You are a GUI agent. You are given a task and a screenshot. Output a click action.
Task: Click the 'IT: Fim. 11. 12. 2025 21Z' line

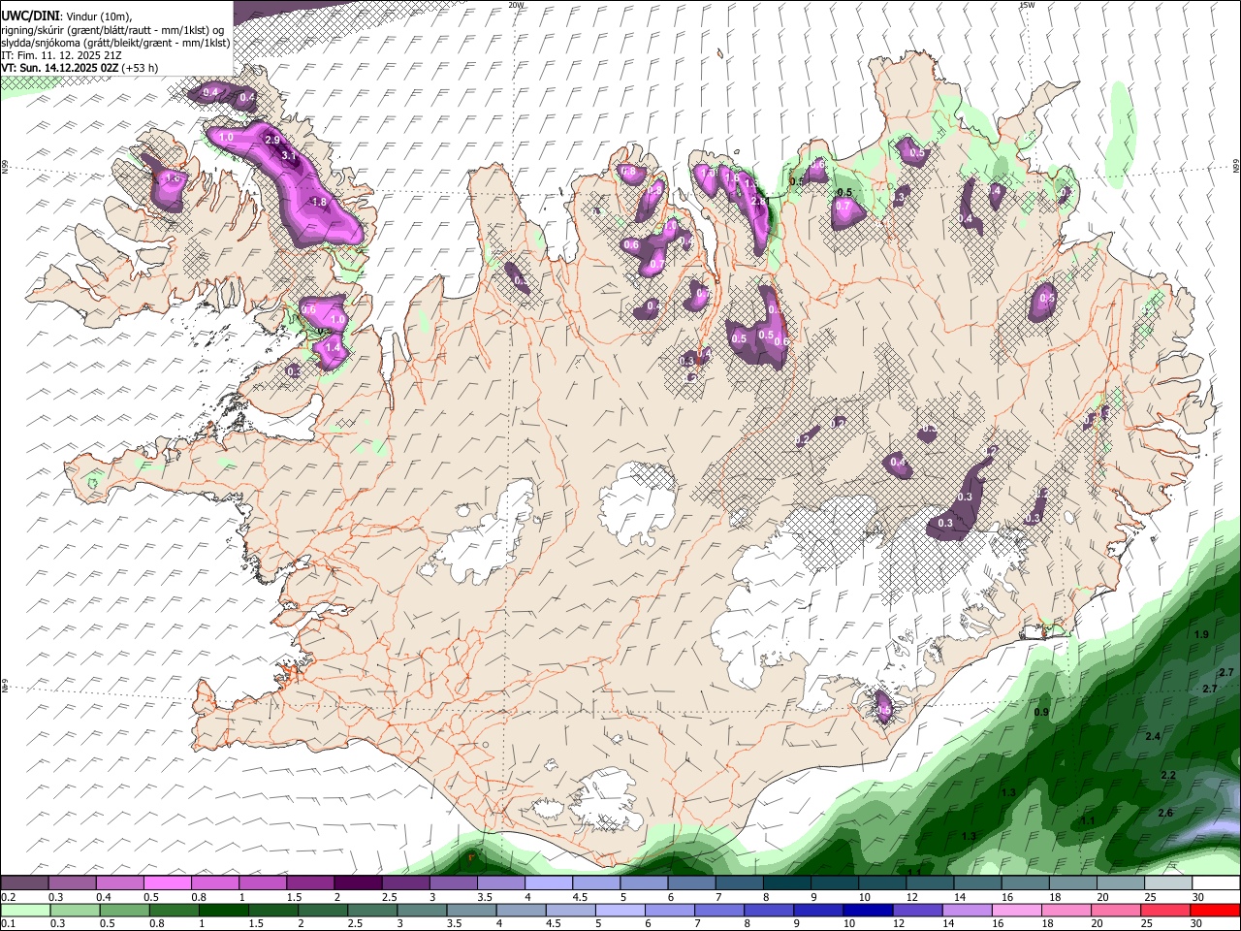(x=61, y=55)
